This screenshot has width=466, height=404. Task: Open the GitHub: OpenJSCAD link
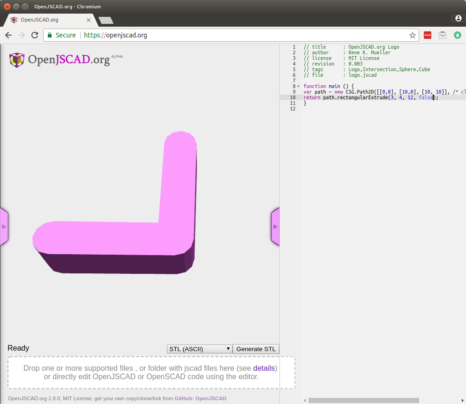pos(200,398)
